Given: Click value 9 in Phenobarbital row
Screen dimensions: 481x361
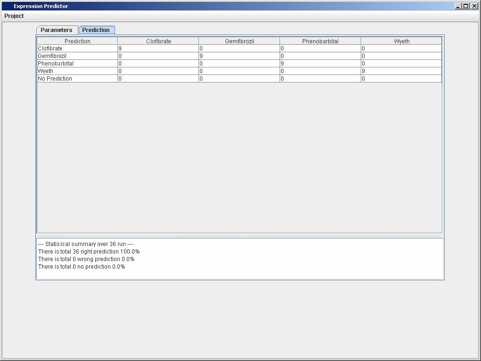Looking at the screenshot, I should tap(320, 64).
